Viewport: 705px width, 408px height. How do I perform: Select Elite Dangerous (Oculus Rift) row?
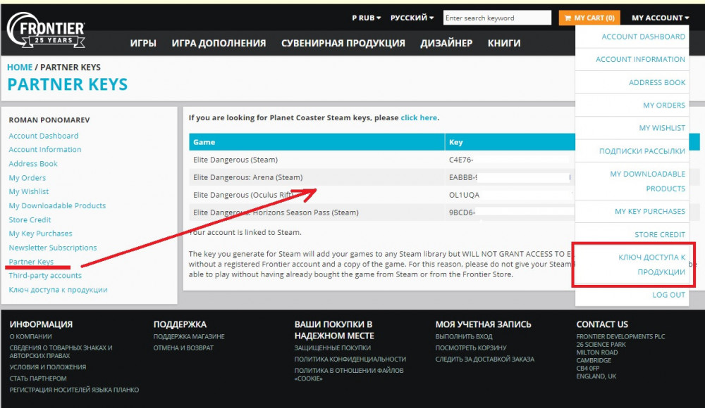pos(243,195)
